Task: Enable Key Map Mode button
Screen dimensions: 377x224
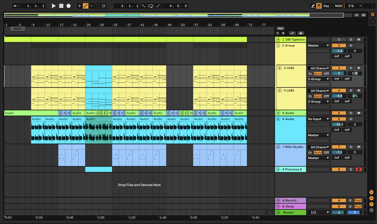Action: tap(326, 6)
